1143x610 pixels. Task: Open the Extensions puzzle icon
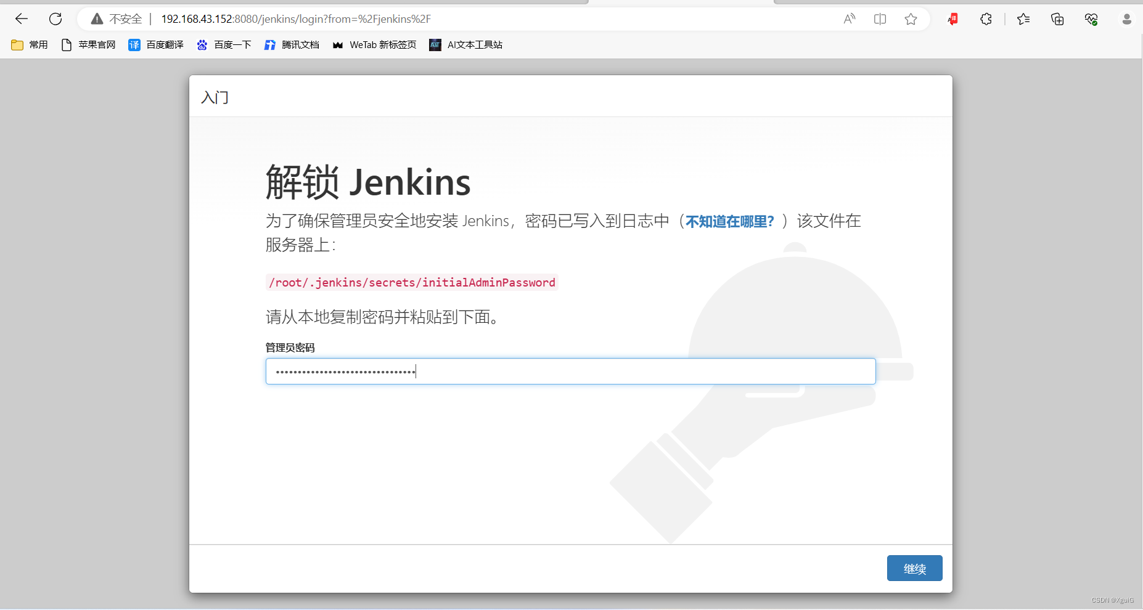[x=986, y=19]
